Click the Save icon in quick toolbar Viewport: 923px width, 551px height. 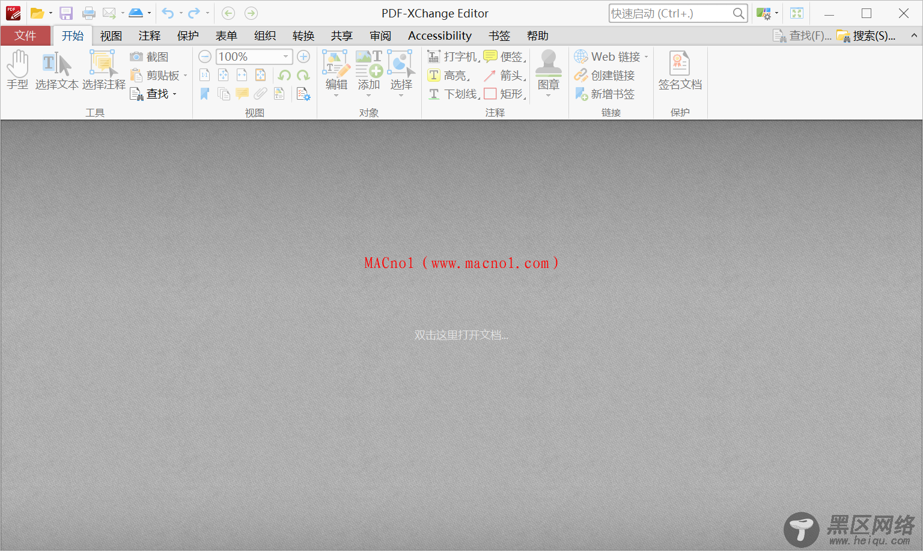point(66,13)
